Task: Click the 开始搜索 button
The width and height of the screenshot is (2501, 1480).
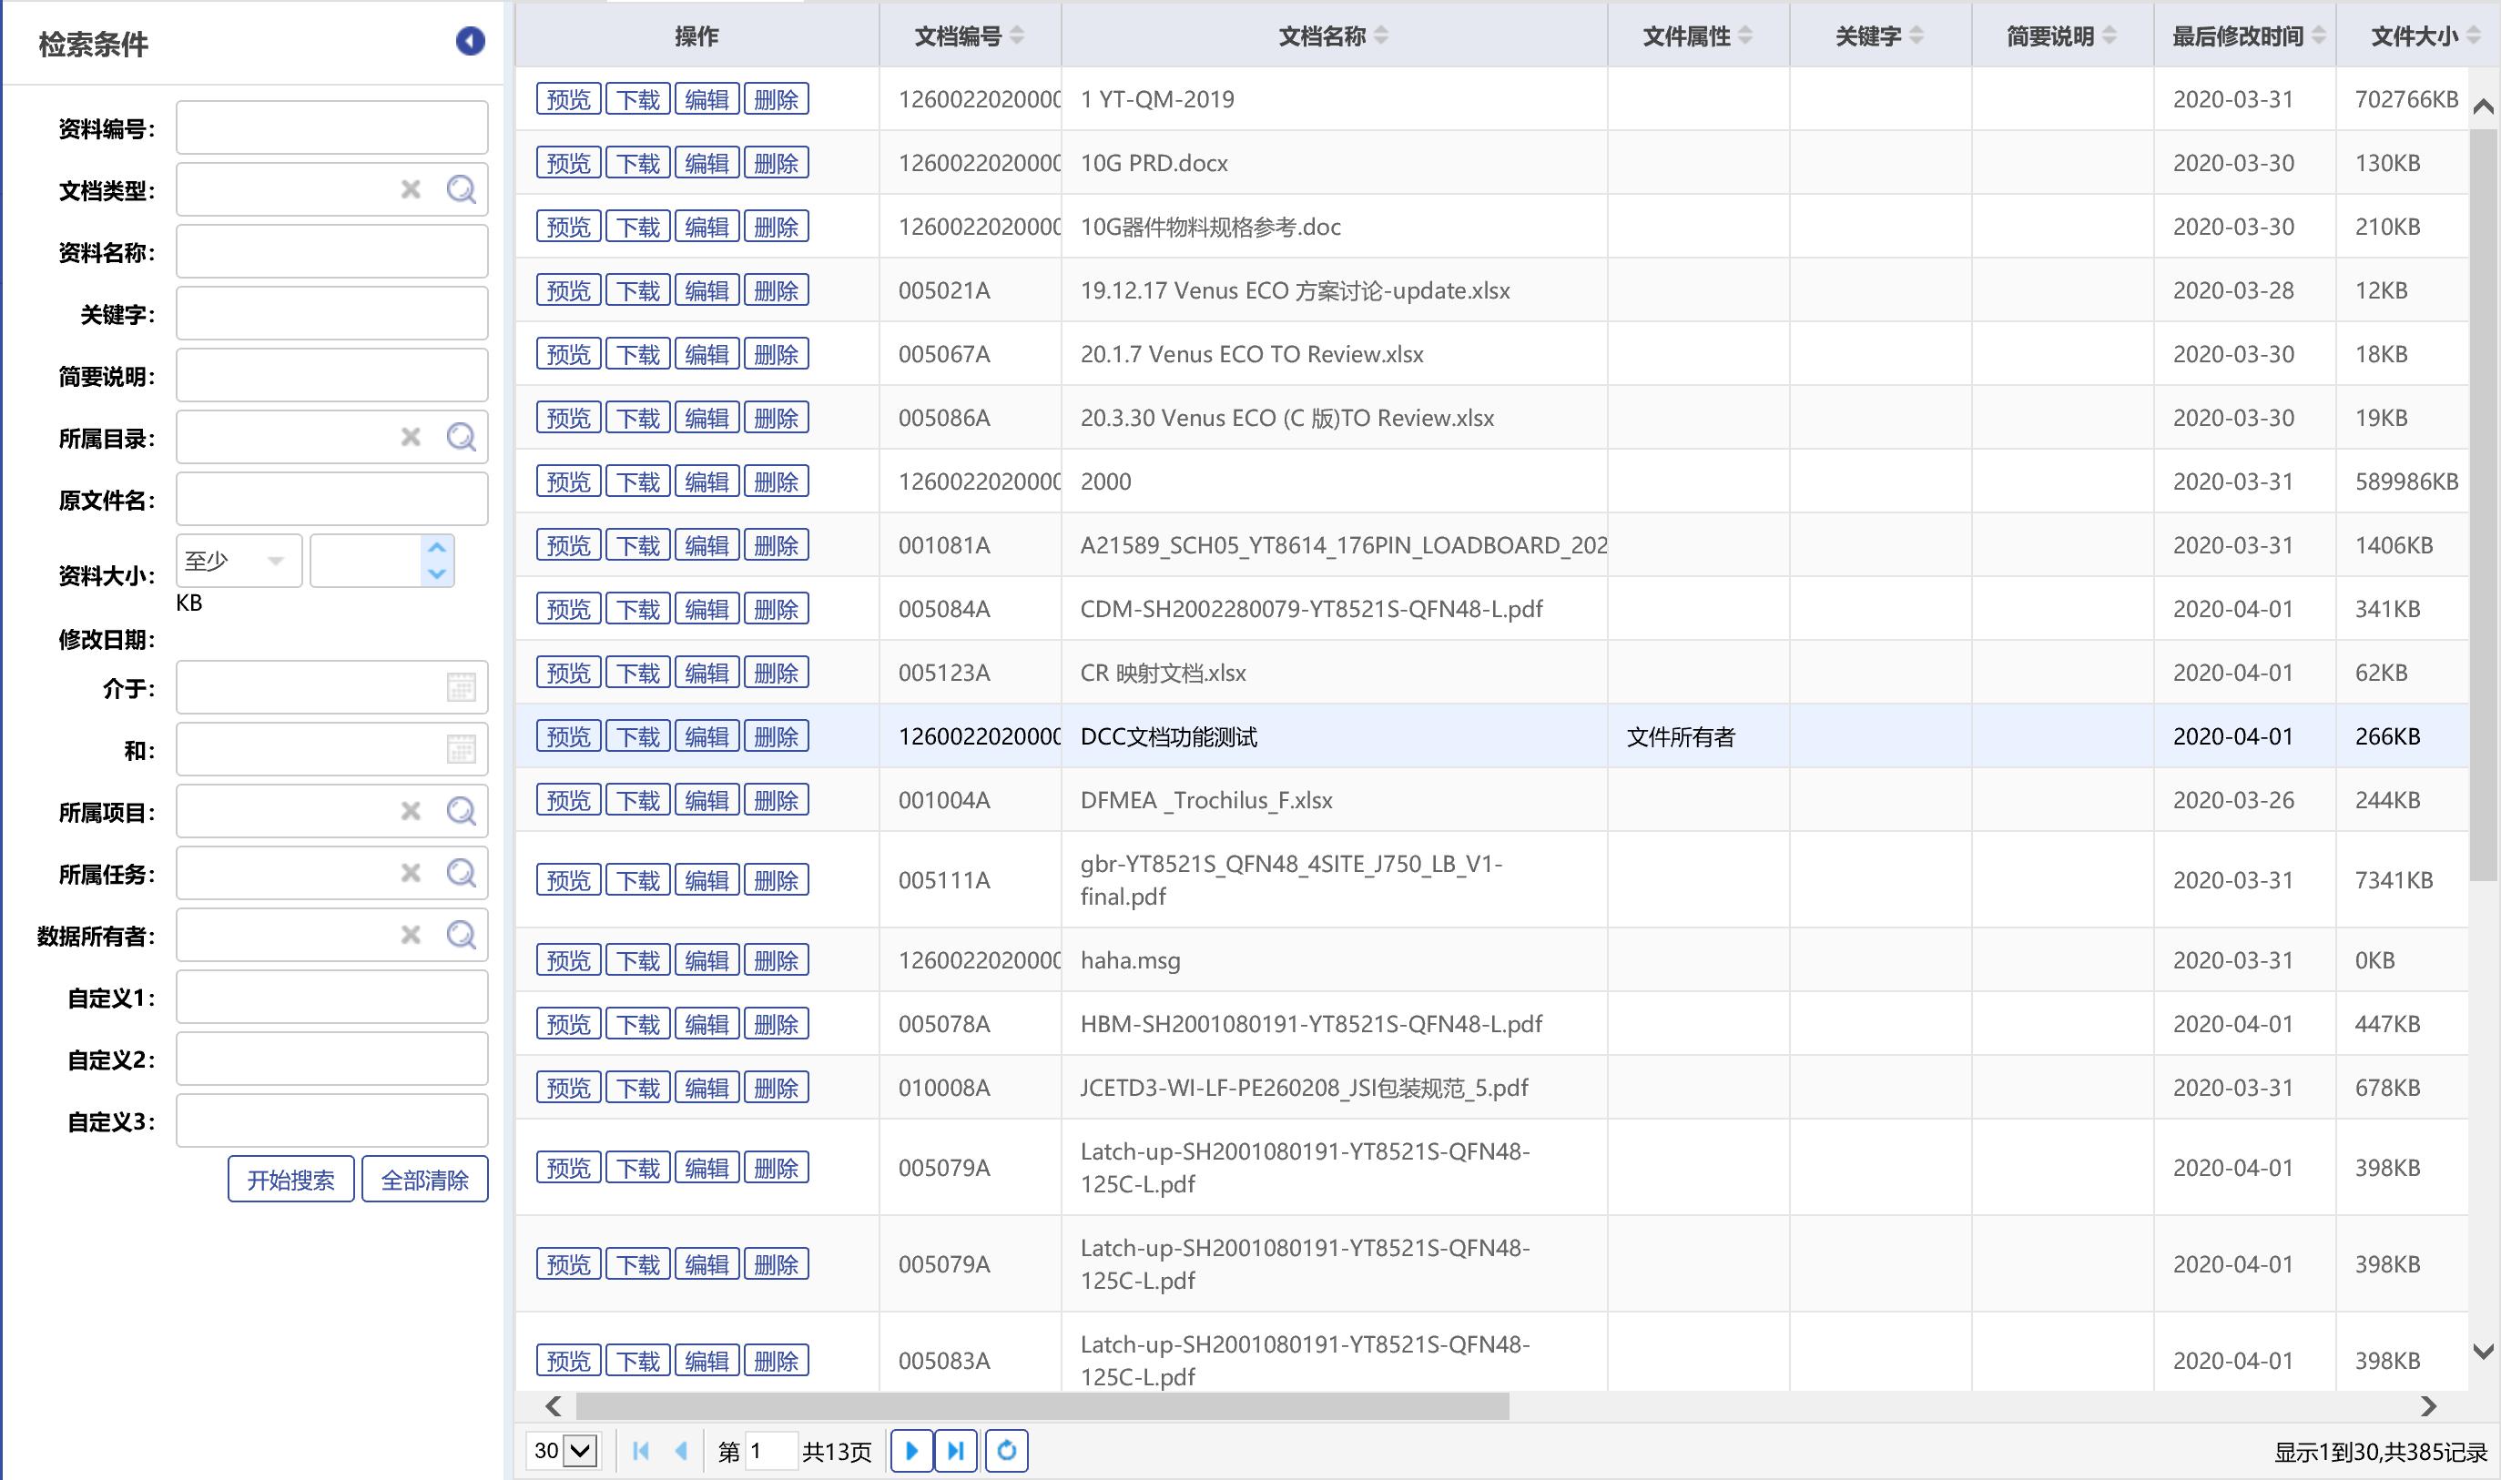Action: coord(290,1180)
